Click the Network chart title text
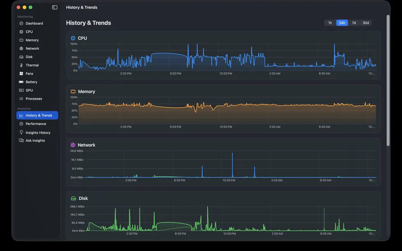Image resolution: width=402 pixels, height=251 pixels. tap(86, 145)
